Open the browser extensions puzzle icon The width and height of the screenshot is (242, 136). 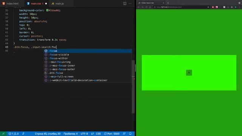point(232,7)
